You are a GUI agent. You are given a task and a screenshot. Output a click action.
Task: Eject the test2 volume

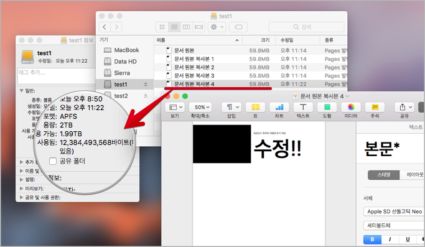pos(146,96)
